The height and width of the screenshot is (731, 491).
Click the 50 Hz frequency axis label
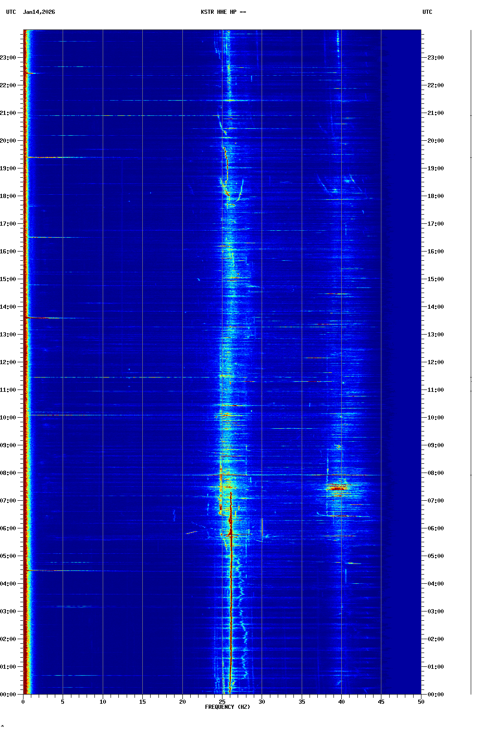pos(421,702)
